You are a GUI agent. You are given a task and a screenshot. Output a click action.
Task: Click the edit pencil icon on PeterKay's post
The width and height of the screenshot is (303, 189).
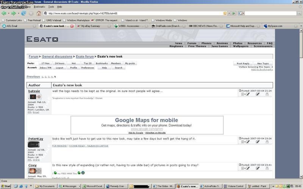pyautogui.click(x=258, y=142)
